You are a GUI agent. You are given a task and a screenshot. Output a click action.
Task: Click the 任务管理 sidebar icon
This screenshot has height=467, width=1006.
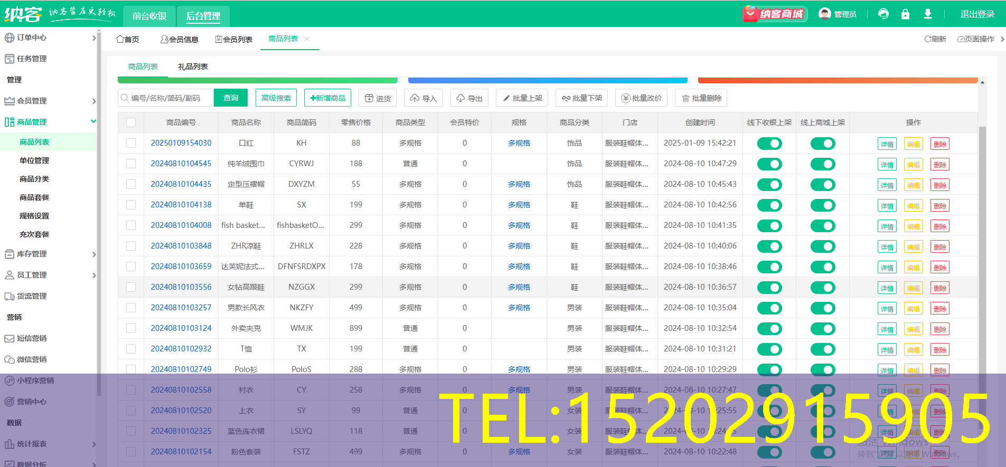click(x=9, y=59)
